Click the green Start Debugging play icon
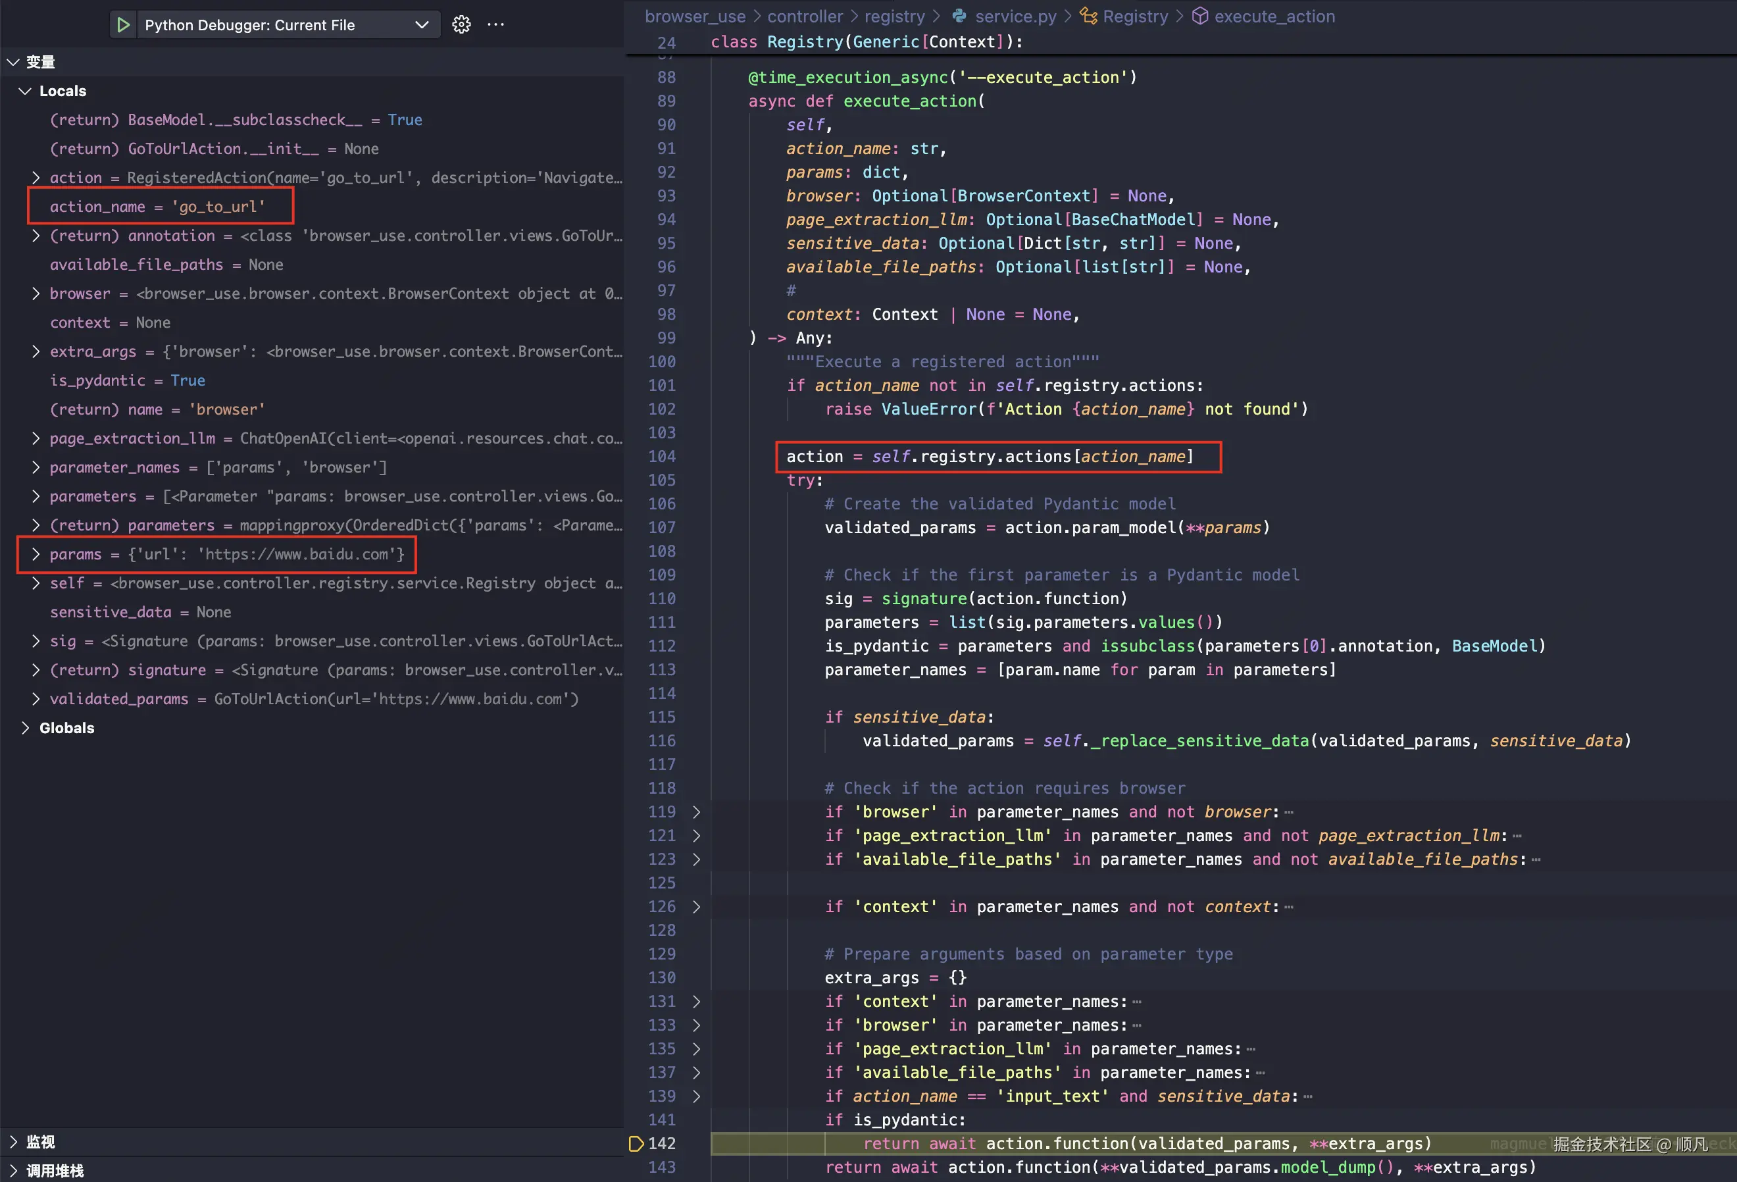Screen dimensions: 1737x1182 tap(123, 24)
